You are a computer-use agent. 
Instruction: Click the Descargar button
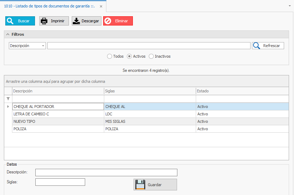[87, 21]
